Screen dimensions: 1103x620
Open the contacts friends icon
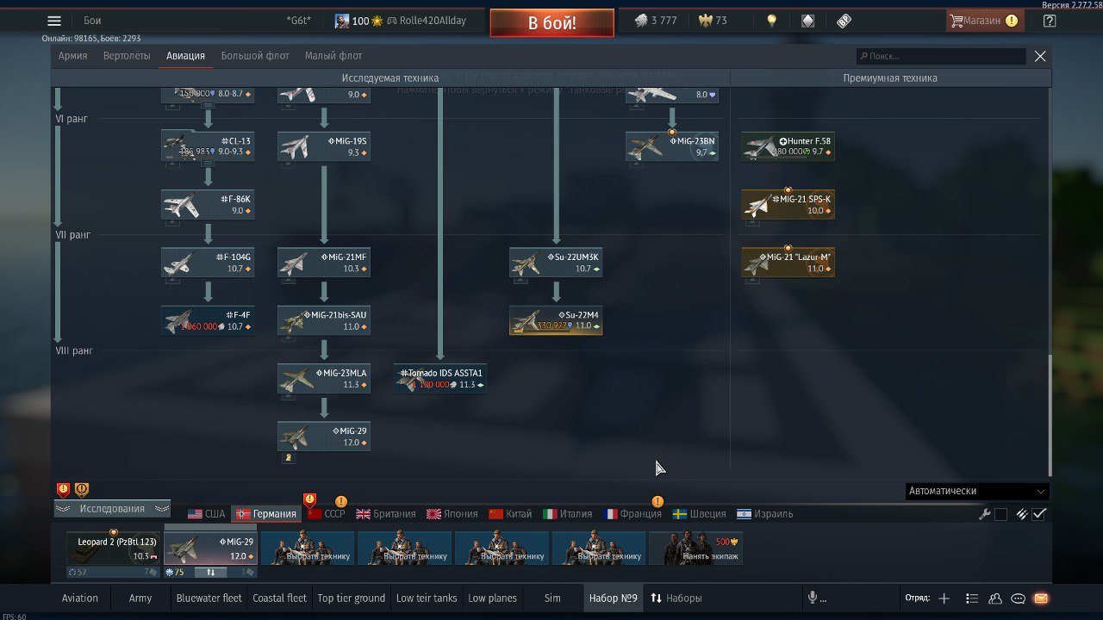(995, 598)
